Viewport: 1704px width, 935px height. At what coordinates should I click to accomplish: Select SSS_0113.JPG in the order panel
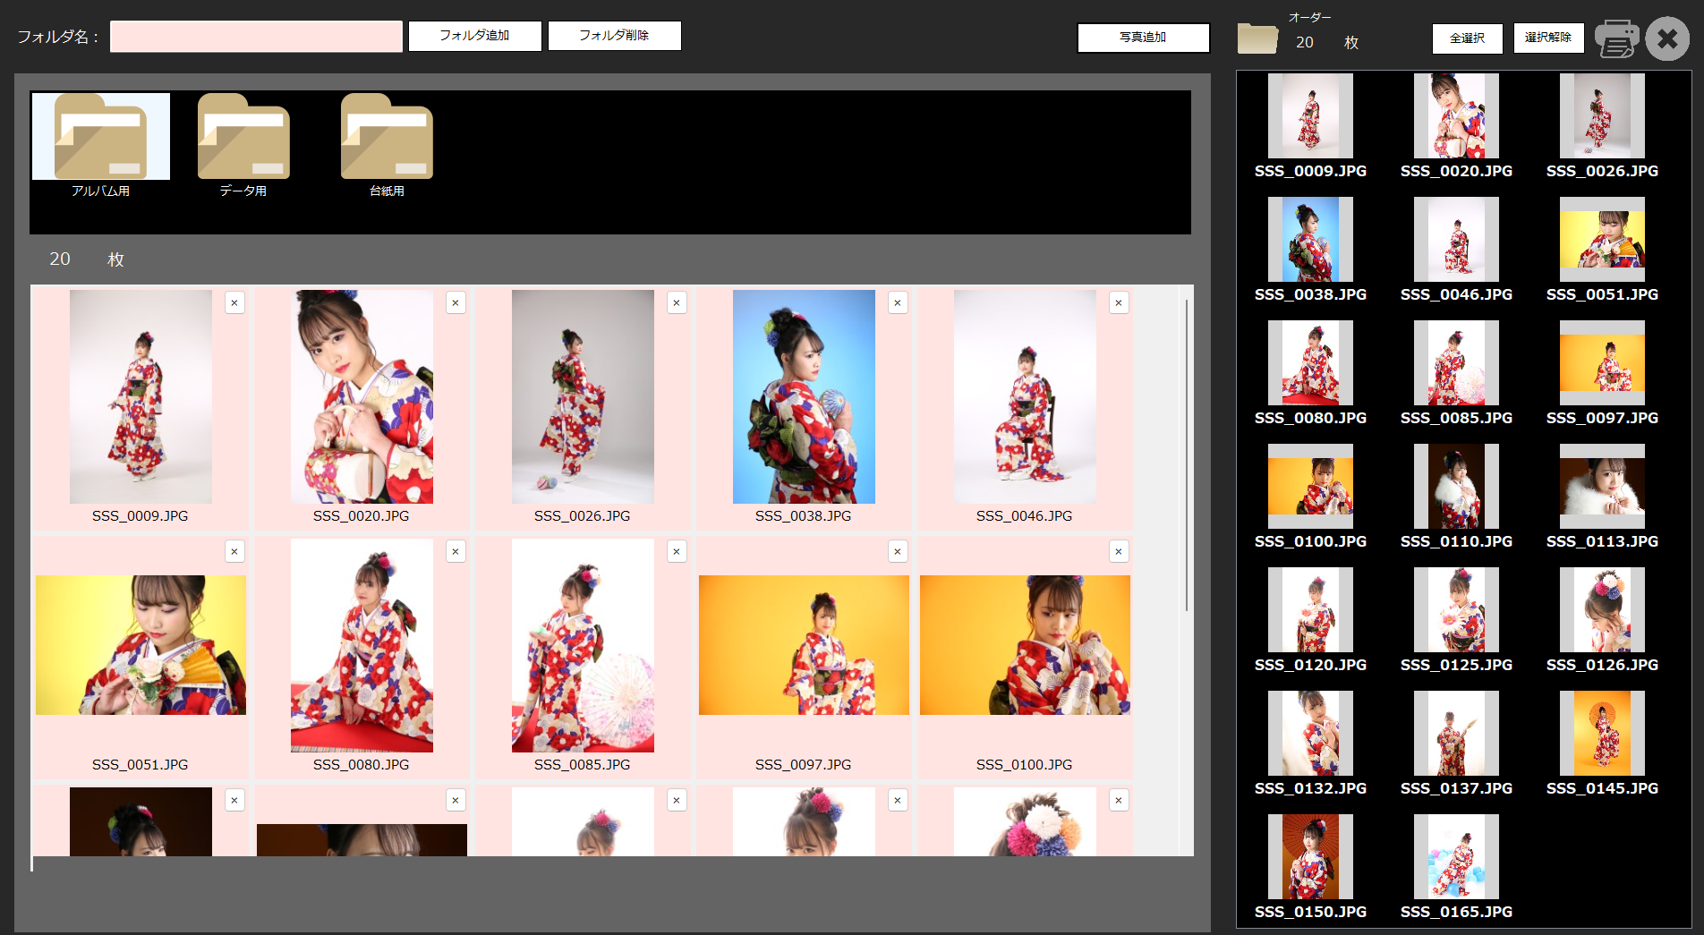[x=1602, y=487]
